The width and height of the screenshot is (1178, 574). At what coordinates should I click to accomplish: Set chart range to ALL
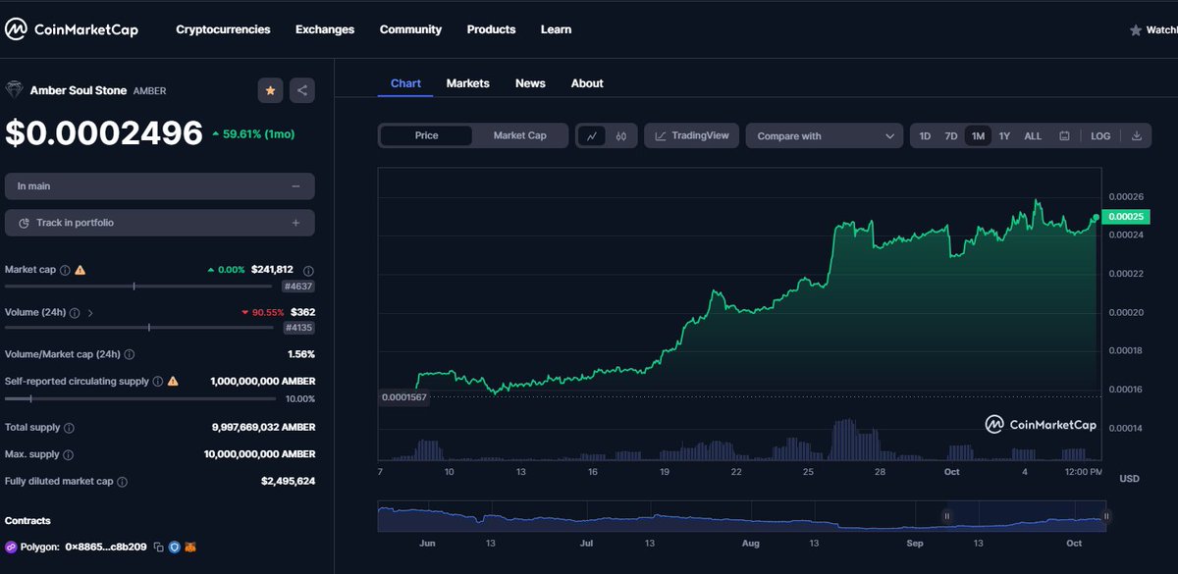pyautogui.click(x=1033, y=136)
